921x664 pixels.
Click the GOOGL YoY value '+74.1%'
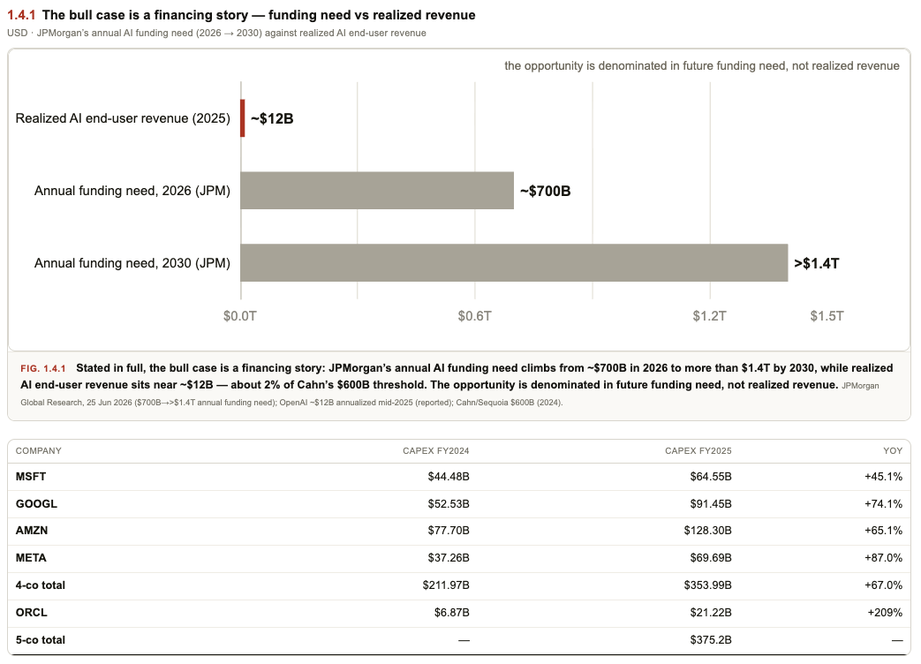(x=883, y=503)
